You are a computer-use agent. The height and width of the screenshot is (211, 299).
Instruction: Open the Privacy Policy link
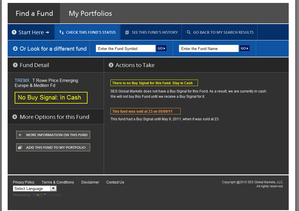click(23, 182)
